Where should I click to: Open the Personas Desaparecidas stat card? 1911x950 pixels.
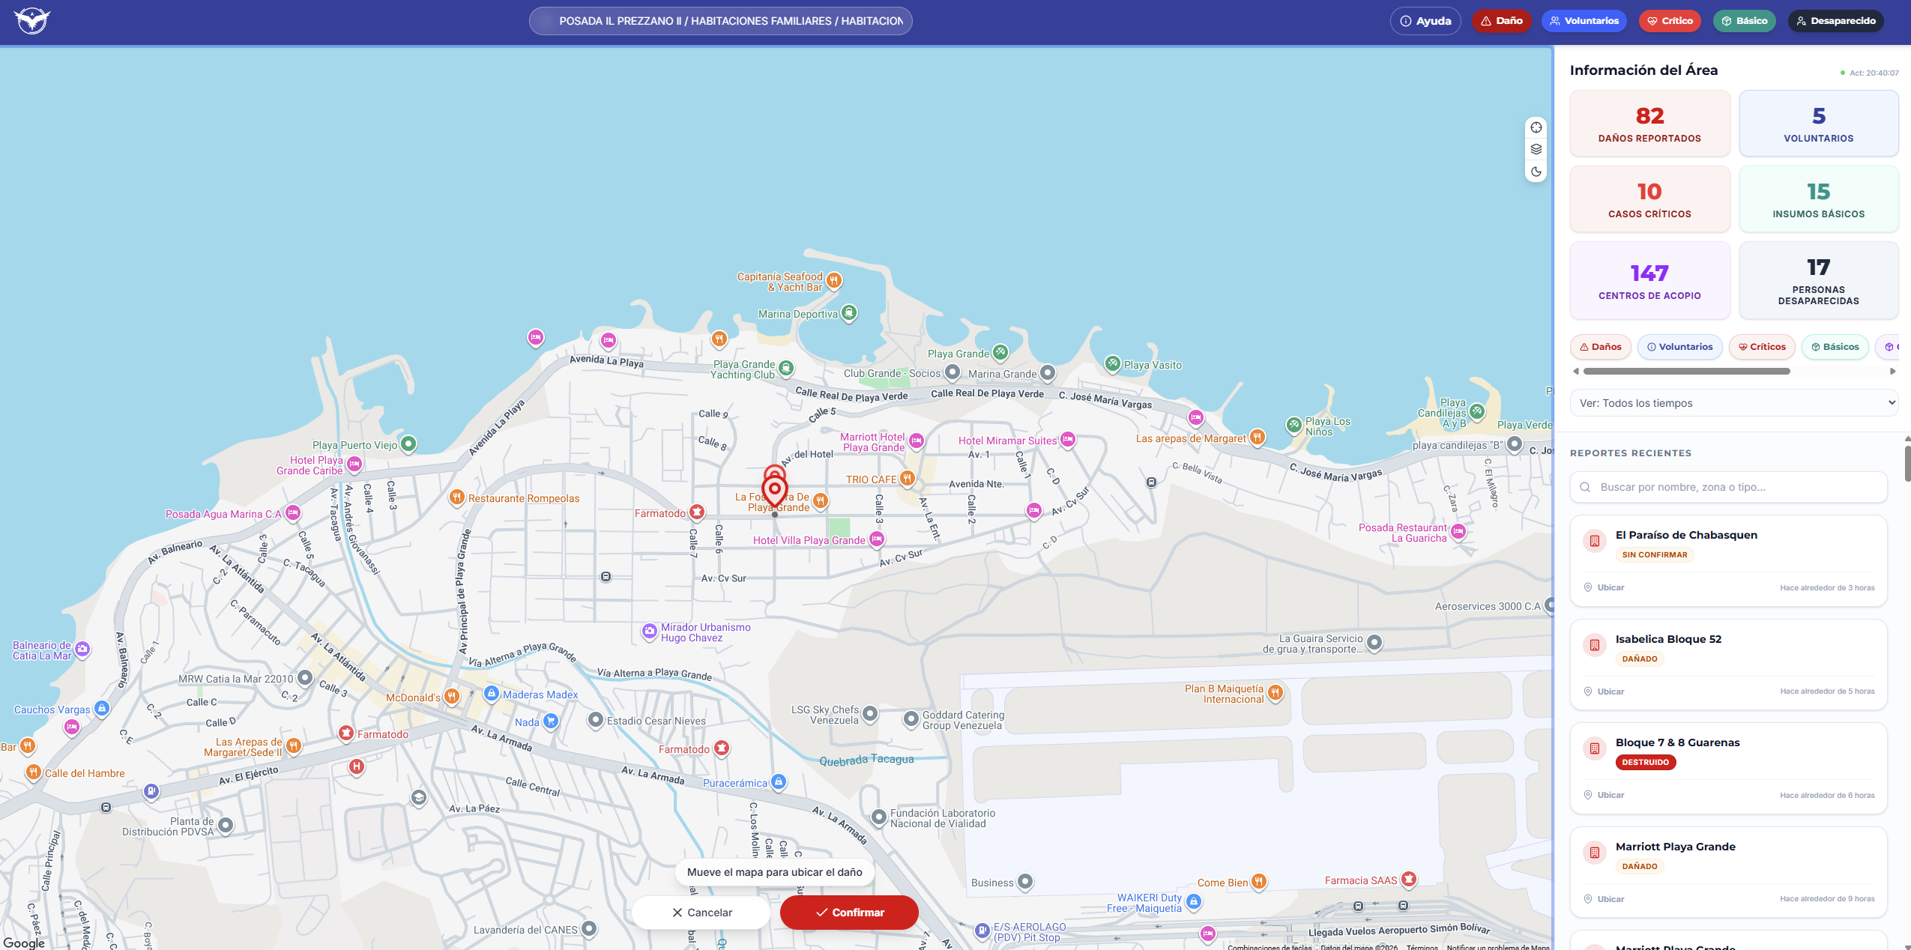pos(1818,280)
